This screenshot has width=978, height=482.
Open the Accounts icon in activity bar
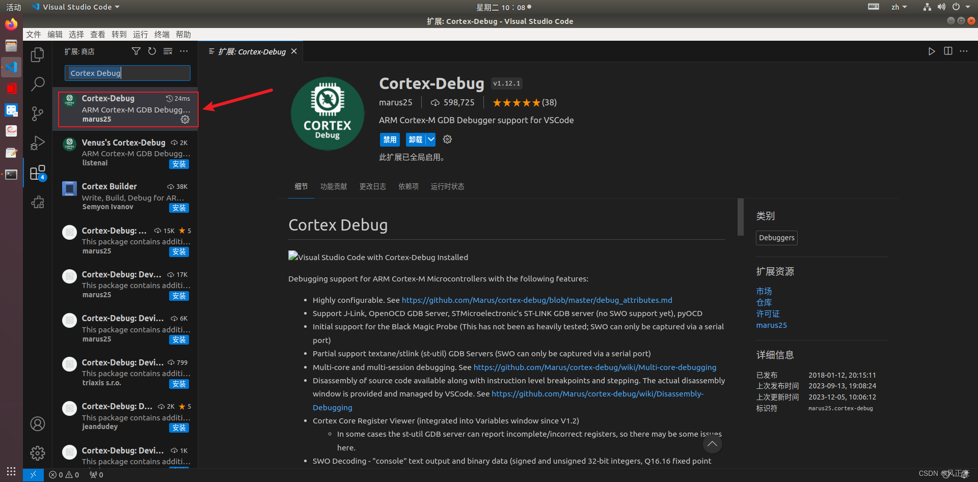click(x=37, y=423)
